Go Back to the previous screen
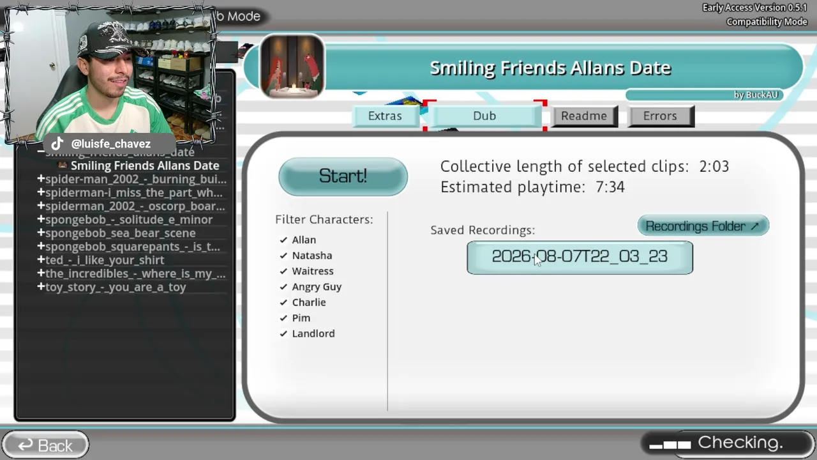This screenshot has height=460, width=817. pos(45,445)
